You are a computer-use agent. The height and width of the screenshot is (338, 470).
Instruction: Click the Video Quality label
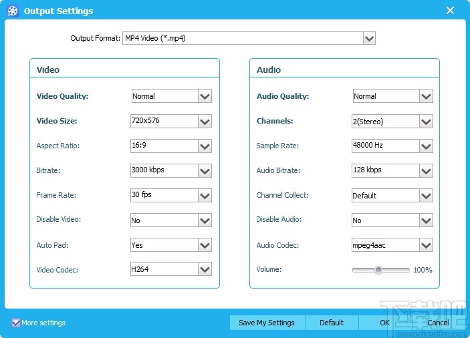pyautogui.click(x=62, y=96)
